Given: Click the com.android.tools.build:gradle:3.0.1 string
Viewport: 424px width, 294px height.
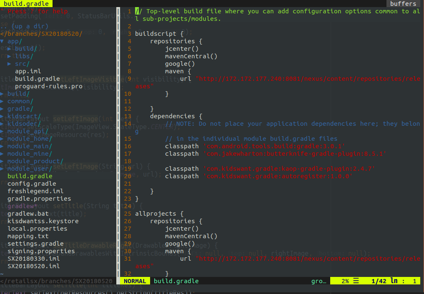Looking at the screenshot, I should pyautogui.click(x=274, y=146).
